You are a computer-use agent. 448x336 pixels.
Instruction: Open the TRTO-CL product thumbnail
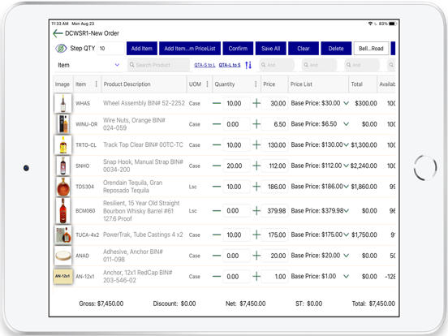(x=62, y=144)
